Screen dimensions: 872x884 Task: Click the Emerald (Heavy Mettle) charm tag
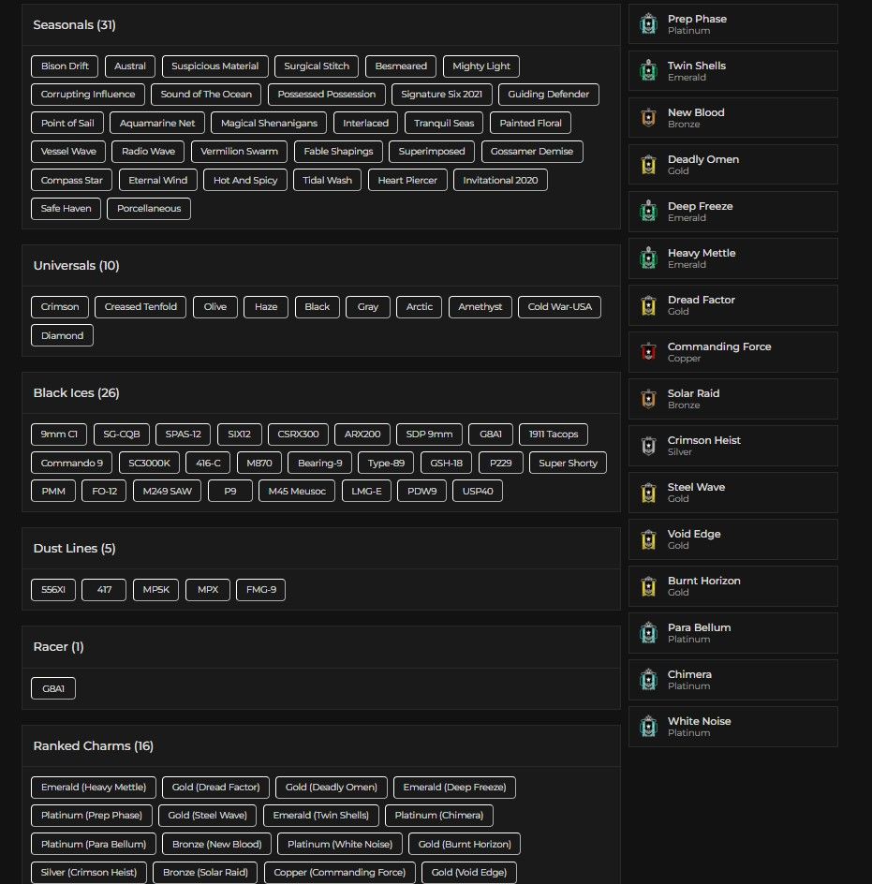[x=94, y=788]
